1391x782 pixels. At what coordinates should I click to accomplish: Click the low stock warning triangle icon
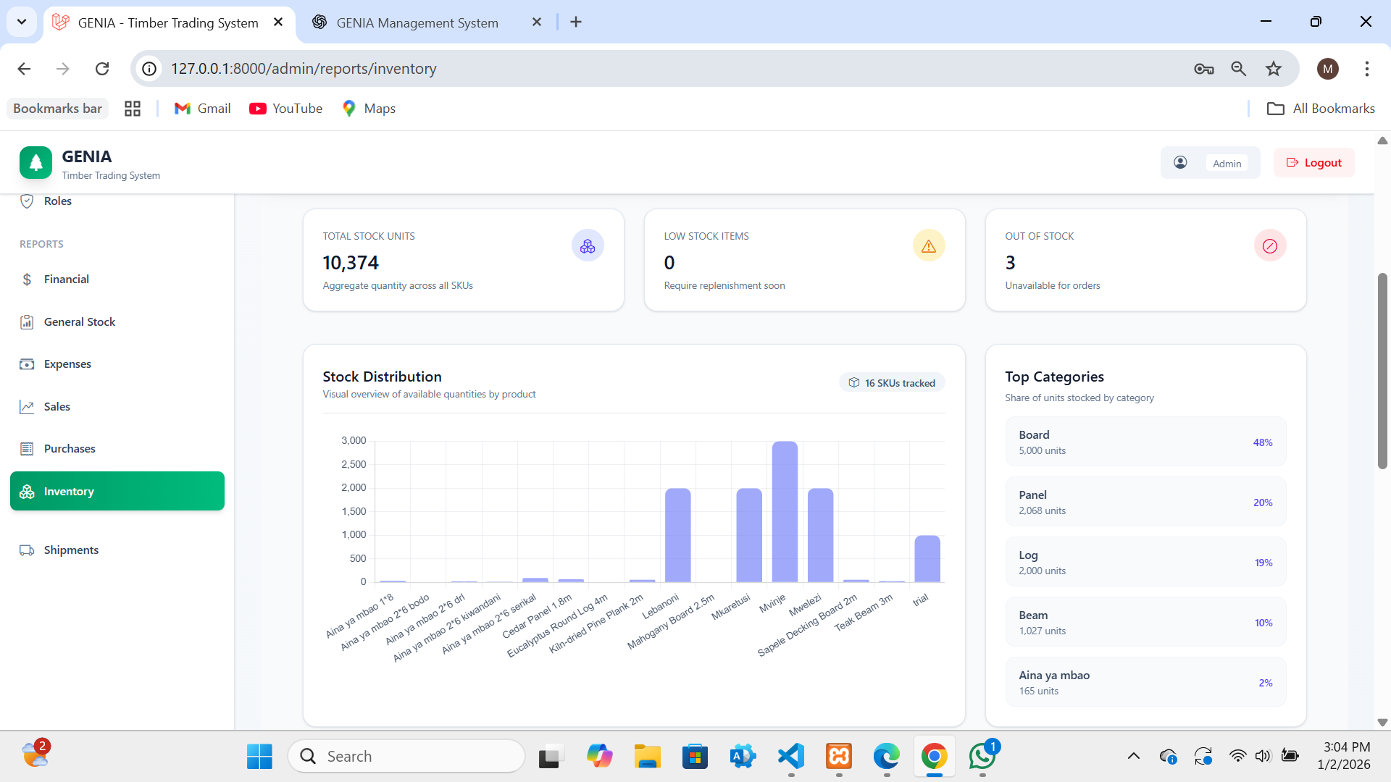[929, 245]
